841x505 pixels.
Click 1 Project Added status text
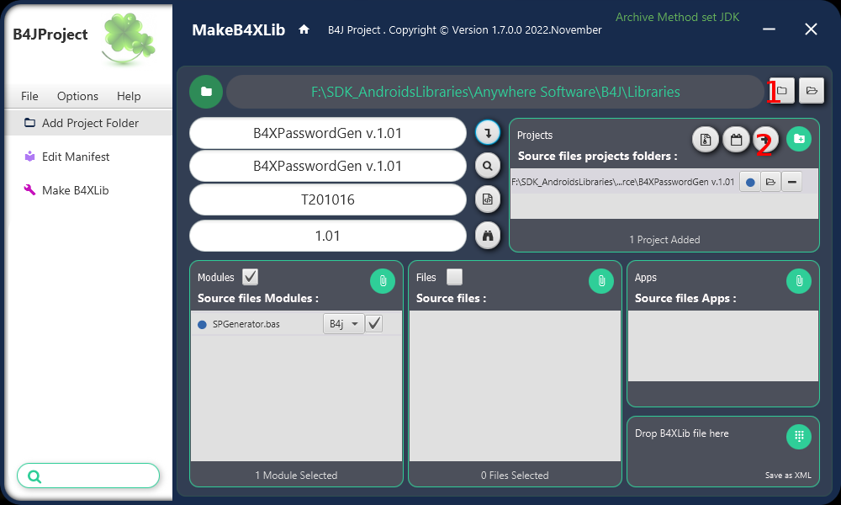pyautogui.click(x=664, y=240)
